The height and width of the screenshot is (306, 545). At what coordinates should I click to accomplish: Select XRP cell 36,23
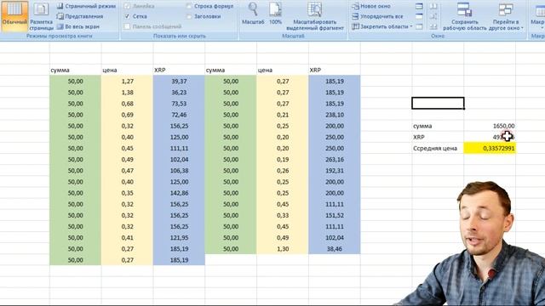click(179, 93)
